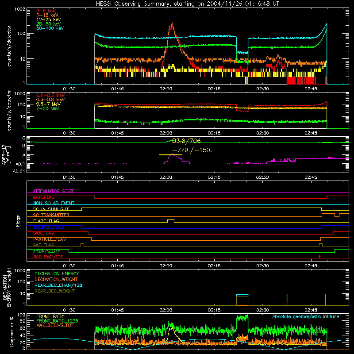The width and height of the screenshot is (354, 354).
Task: Select the 6-12 keV legend label
Action: coord(47,15)
